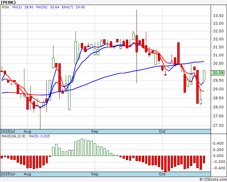Image resolution: width=227 pixels, height=182 pixels.
Task: Click Sep on the price chart axis
Action: pos(95,131)
